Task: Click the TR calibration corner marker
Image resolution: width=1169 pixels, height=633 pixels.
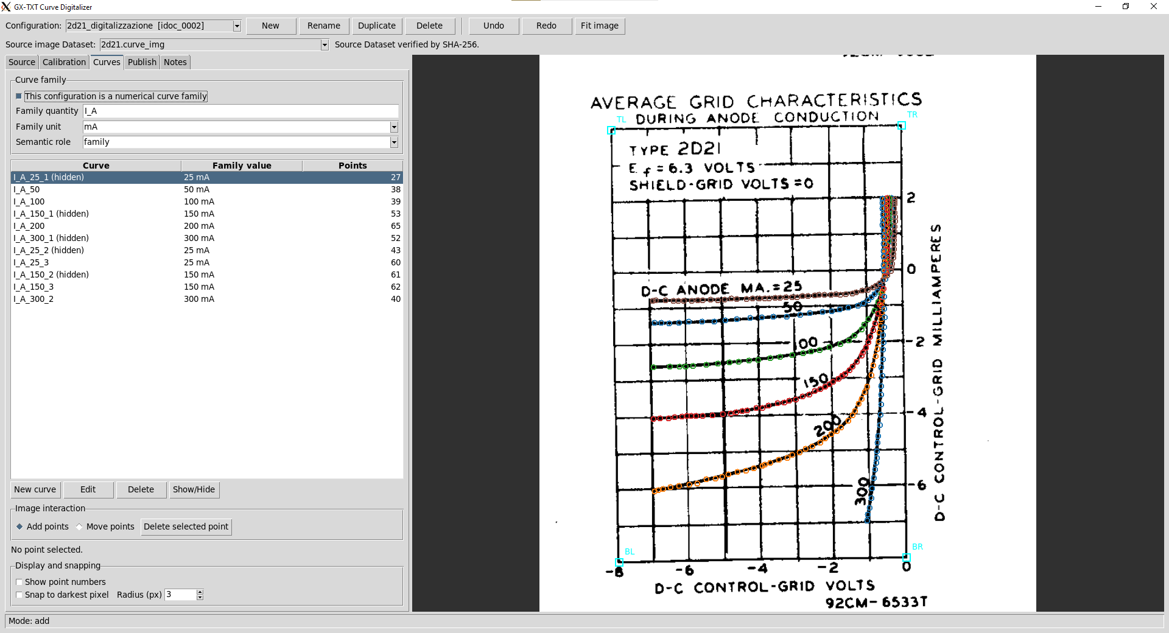Action: point(902,125)
